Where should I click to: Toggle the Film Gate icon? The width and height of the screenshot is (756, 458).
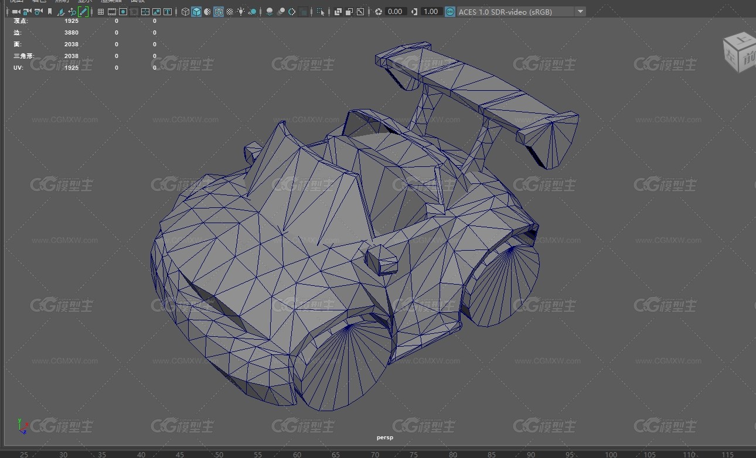click(112, 12)
